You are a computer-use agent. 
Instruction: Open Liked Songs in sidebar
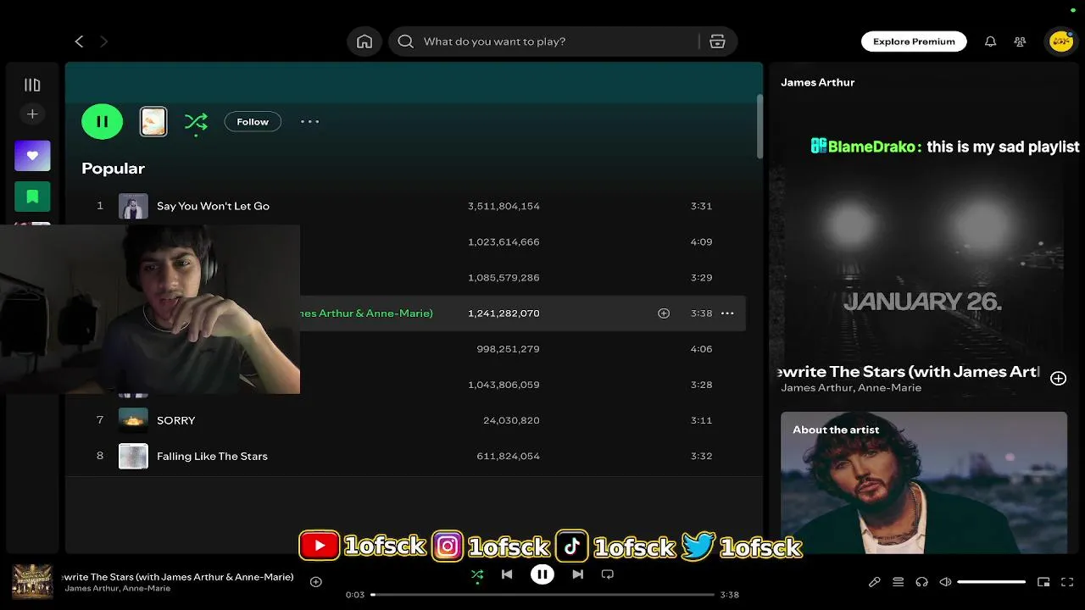(x=32, y=156)
